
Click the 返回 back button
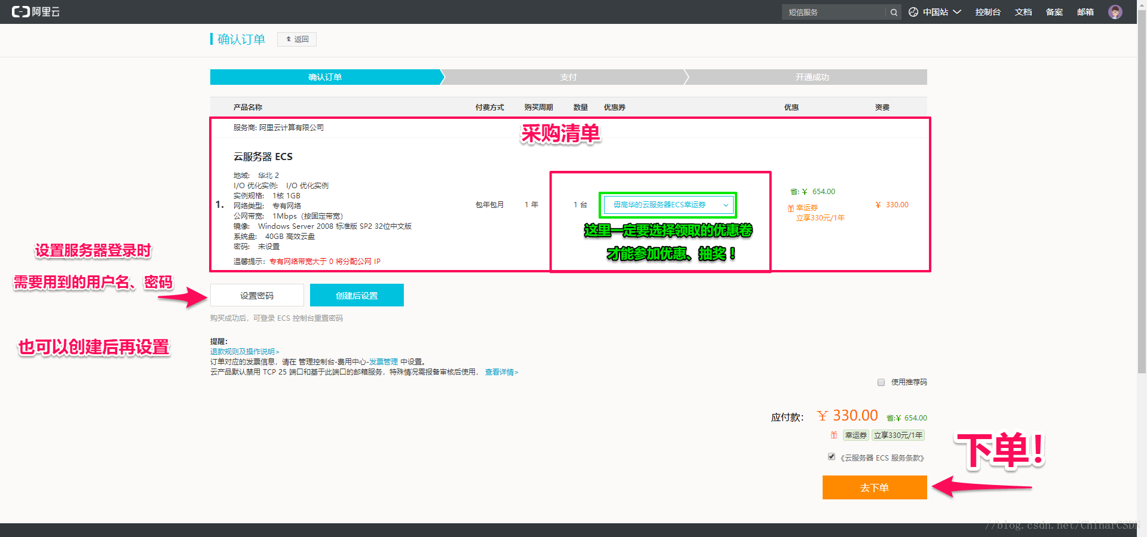[x=297, y=39]
